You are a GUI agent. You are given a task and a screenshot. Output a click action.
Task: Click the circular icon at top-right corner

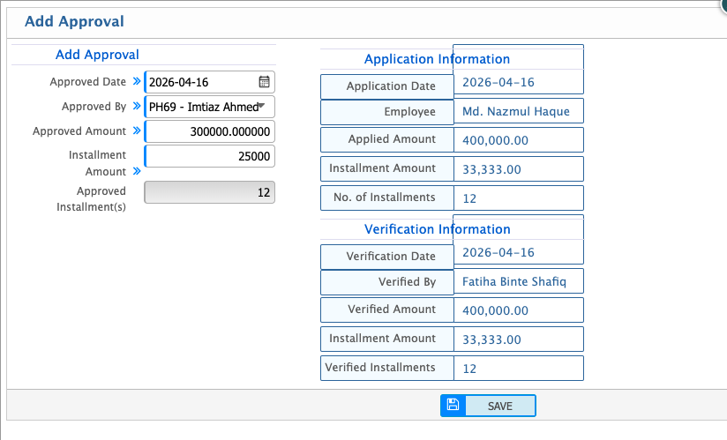pyautogui.click(x=723, y=3)
